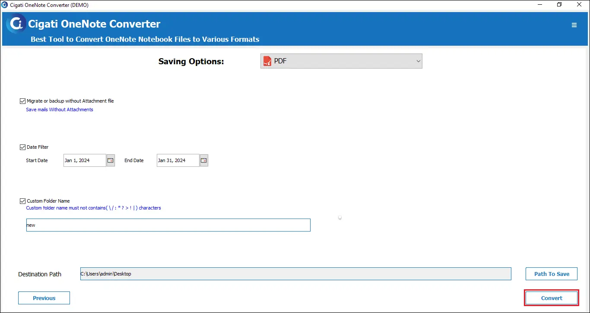The height and width of the screenshot is (313, 590).
Task: Restore down the converter window
Action: click(x=559, y=4)
